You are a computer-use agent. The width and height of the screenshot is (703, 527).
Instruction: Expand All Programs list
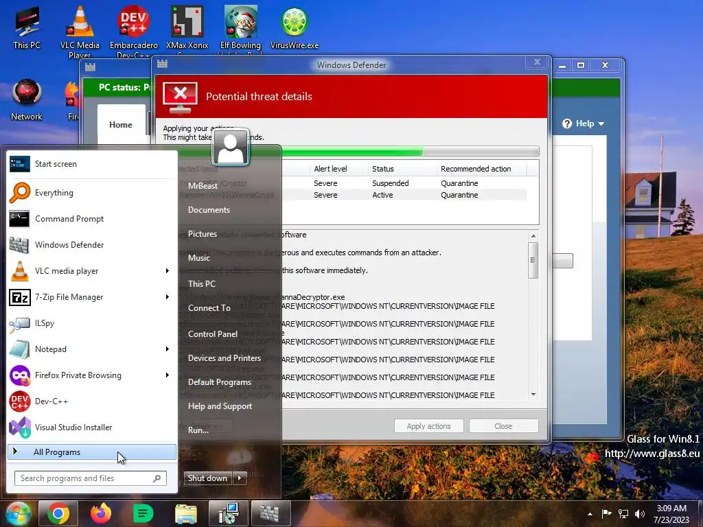[x=92, y=452]
